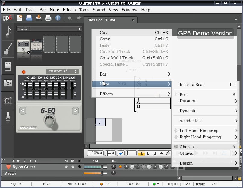Expand the Dynamic submenu
Image resolution: width=243 pixels, height=188 pixels.
205,111
